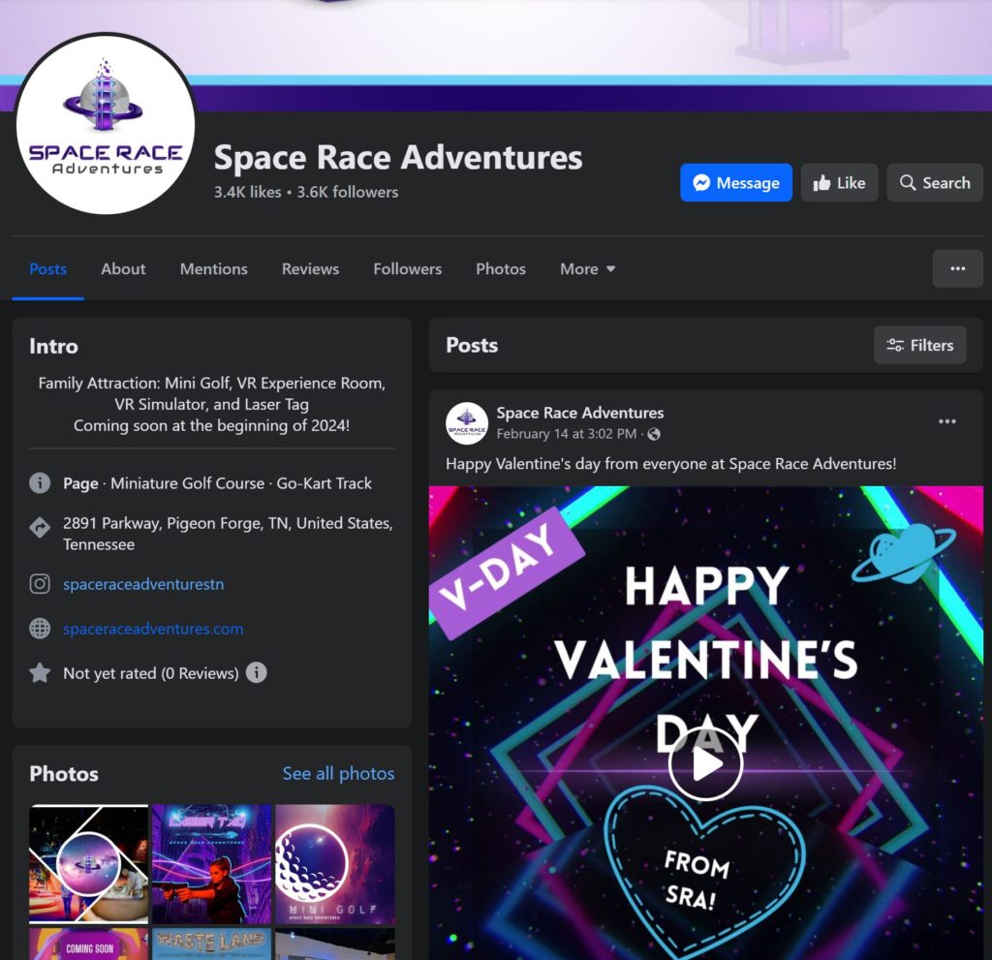Click the magnifying glass icon on Search

(x=908, y=183)
